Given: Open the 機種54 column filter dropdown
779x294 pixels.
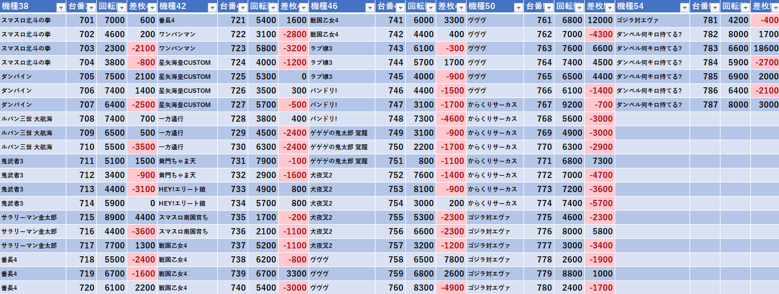Looking at the screenshot, I should click(684, 7).
